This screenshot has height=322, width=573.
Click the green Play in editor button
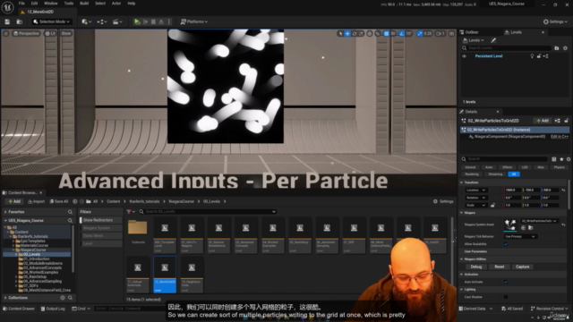[x=137, y=21]
